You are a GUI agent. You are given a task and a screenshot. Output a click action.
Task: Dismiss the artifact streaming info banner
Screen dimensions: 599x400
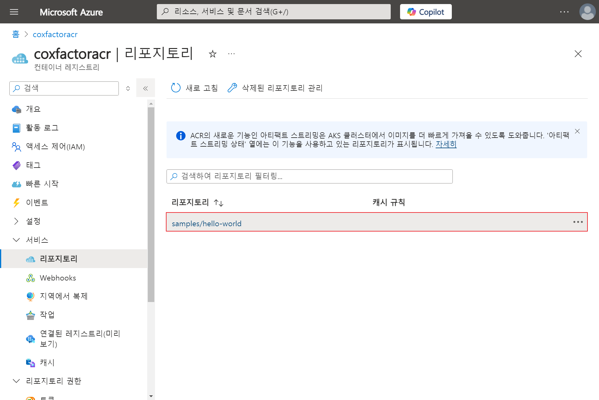point(577,131)
